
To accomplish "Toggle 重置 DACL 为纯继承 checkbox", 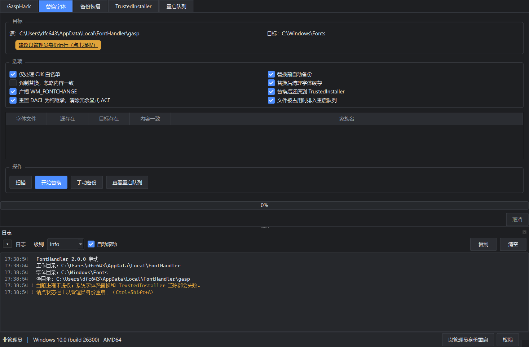I will pos(13,100).
